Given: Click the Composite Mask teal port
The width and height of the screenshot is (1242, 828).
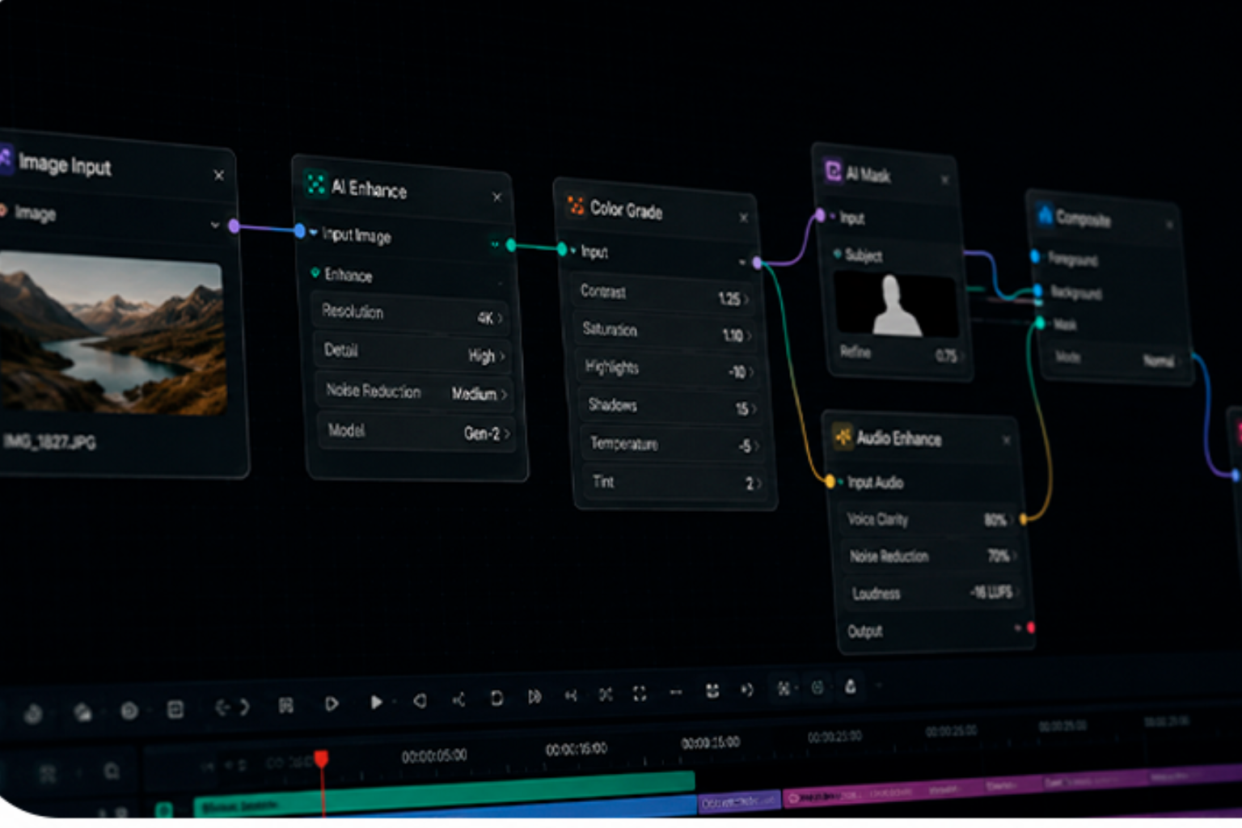Looking at the screenshot, I should coord(1040,323).
